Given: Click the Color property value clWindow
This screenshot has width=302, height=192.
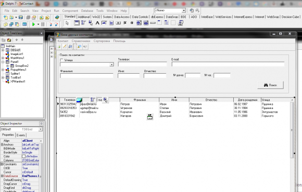Looking at the screenshot, I should click(30, 156).
